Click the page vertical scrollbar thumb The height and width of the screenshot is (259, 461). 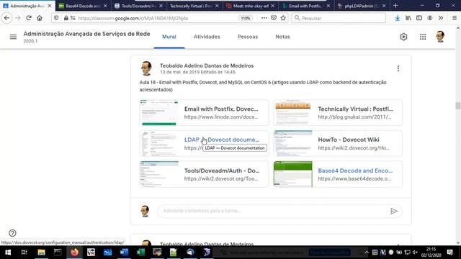tap(458, 106)
